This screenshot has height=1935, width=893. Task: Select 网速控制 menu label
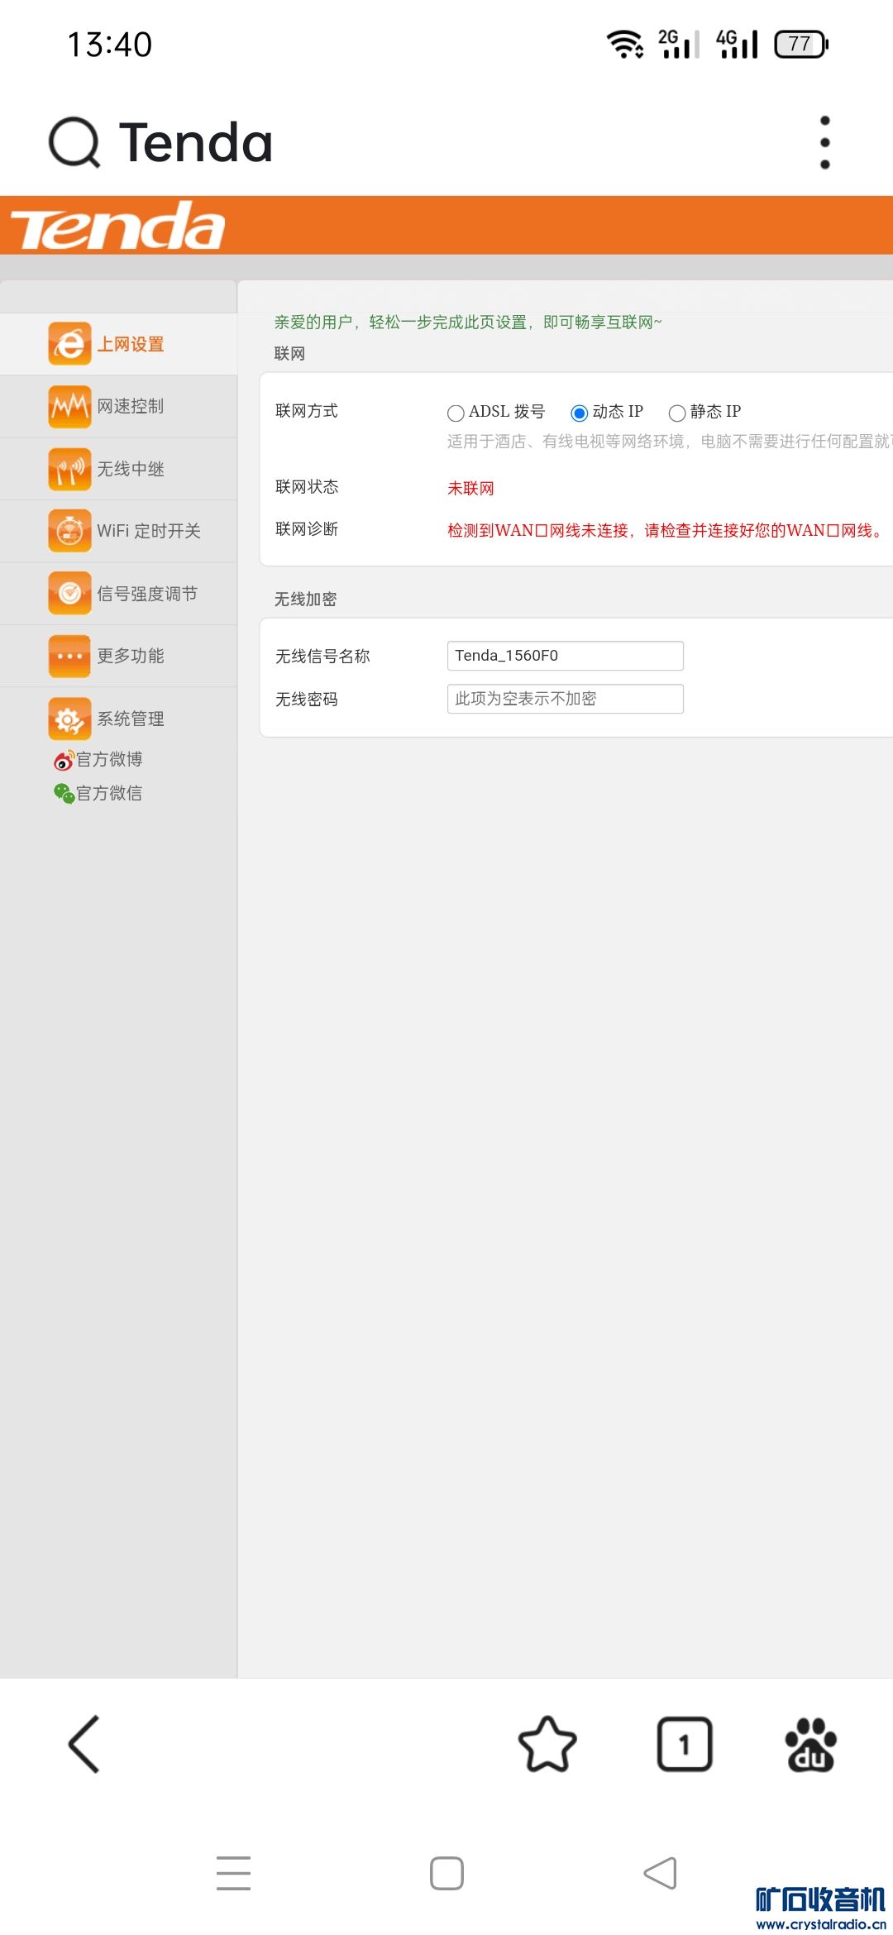pos(131,406)
